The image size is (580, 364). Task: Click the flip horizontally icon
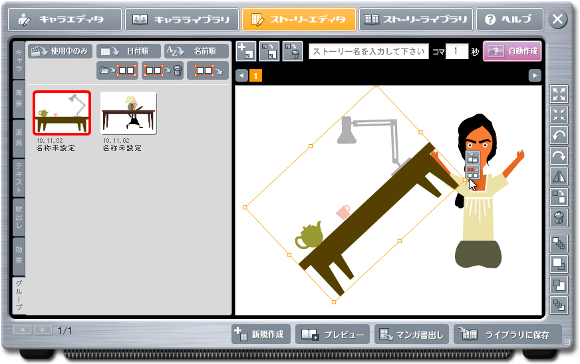pyautogui.click(x=559, y=177)
